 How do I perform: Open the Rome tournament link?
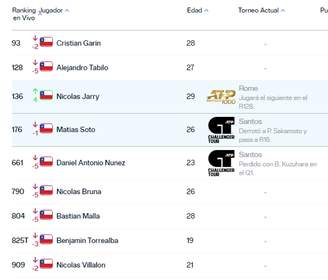249,88
